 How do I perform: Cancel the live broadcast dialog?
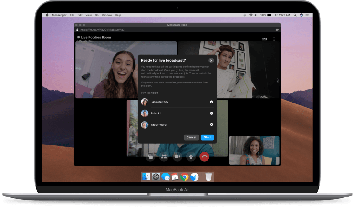(191, 137)
